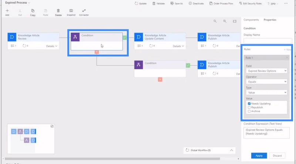
Task: Click the Delete trash icon
Action: point(58,11)
